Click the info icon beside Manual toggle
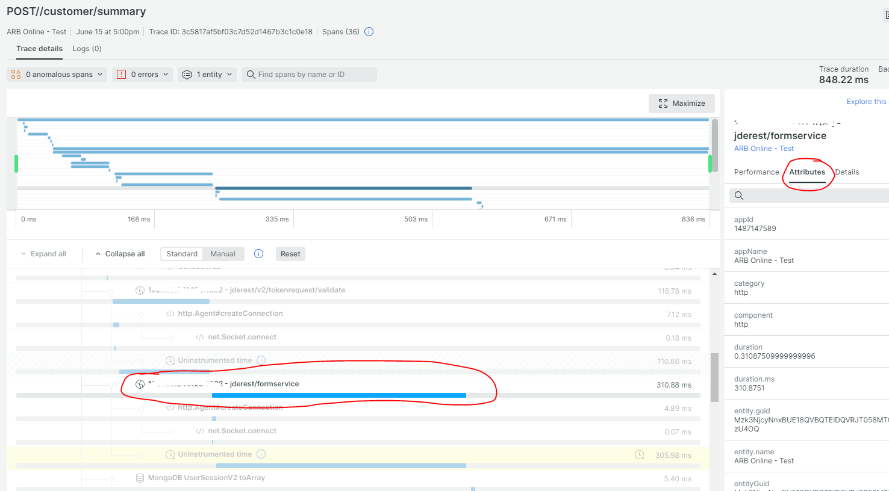Screen dimensions: 889x491 click(x=259, y=254)
